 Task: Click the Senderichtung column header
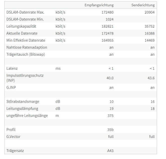click(143, 5)
